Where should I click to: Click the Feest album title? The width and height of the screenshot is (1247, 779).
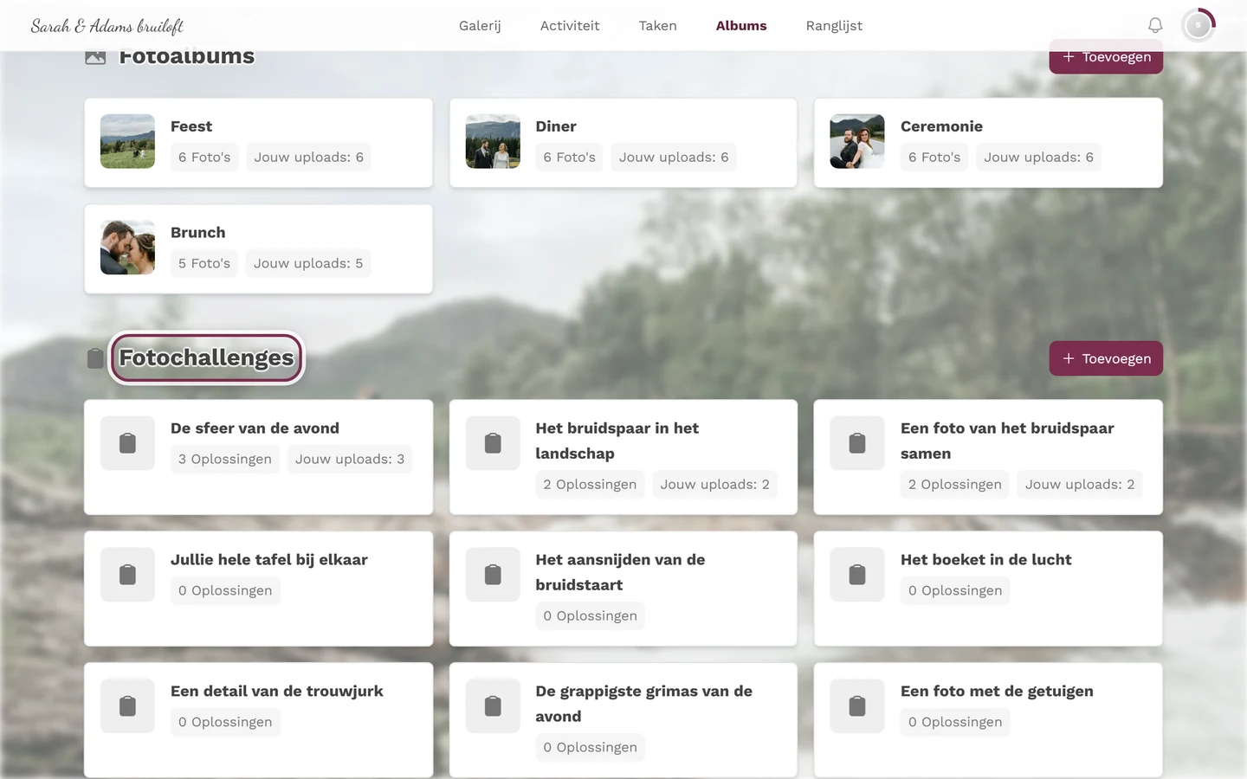click(191, 126)
